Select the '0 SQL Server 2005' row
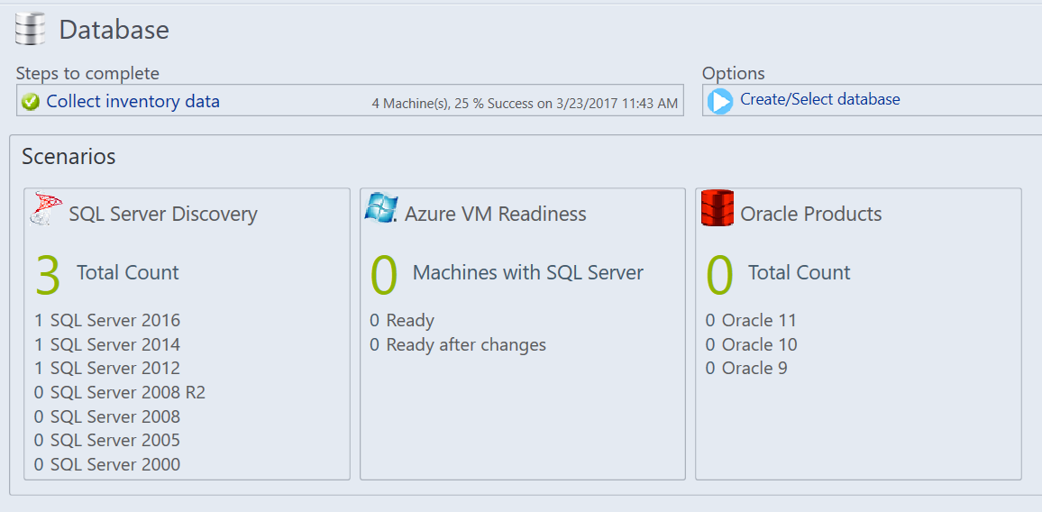The height and width of the screenshot is (512, 1042). click(x=107, y=440)
